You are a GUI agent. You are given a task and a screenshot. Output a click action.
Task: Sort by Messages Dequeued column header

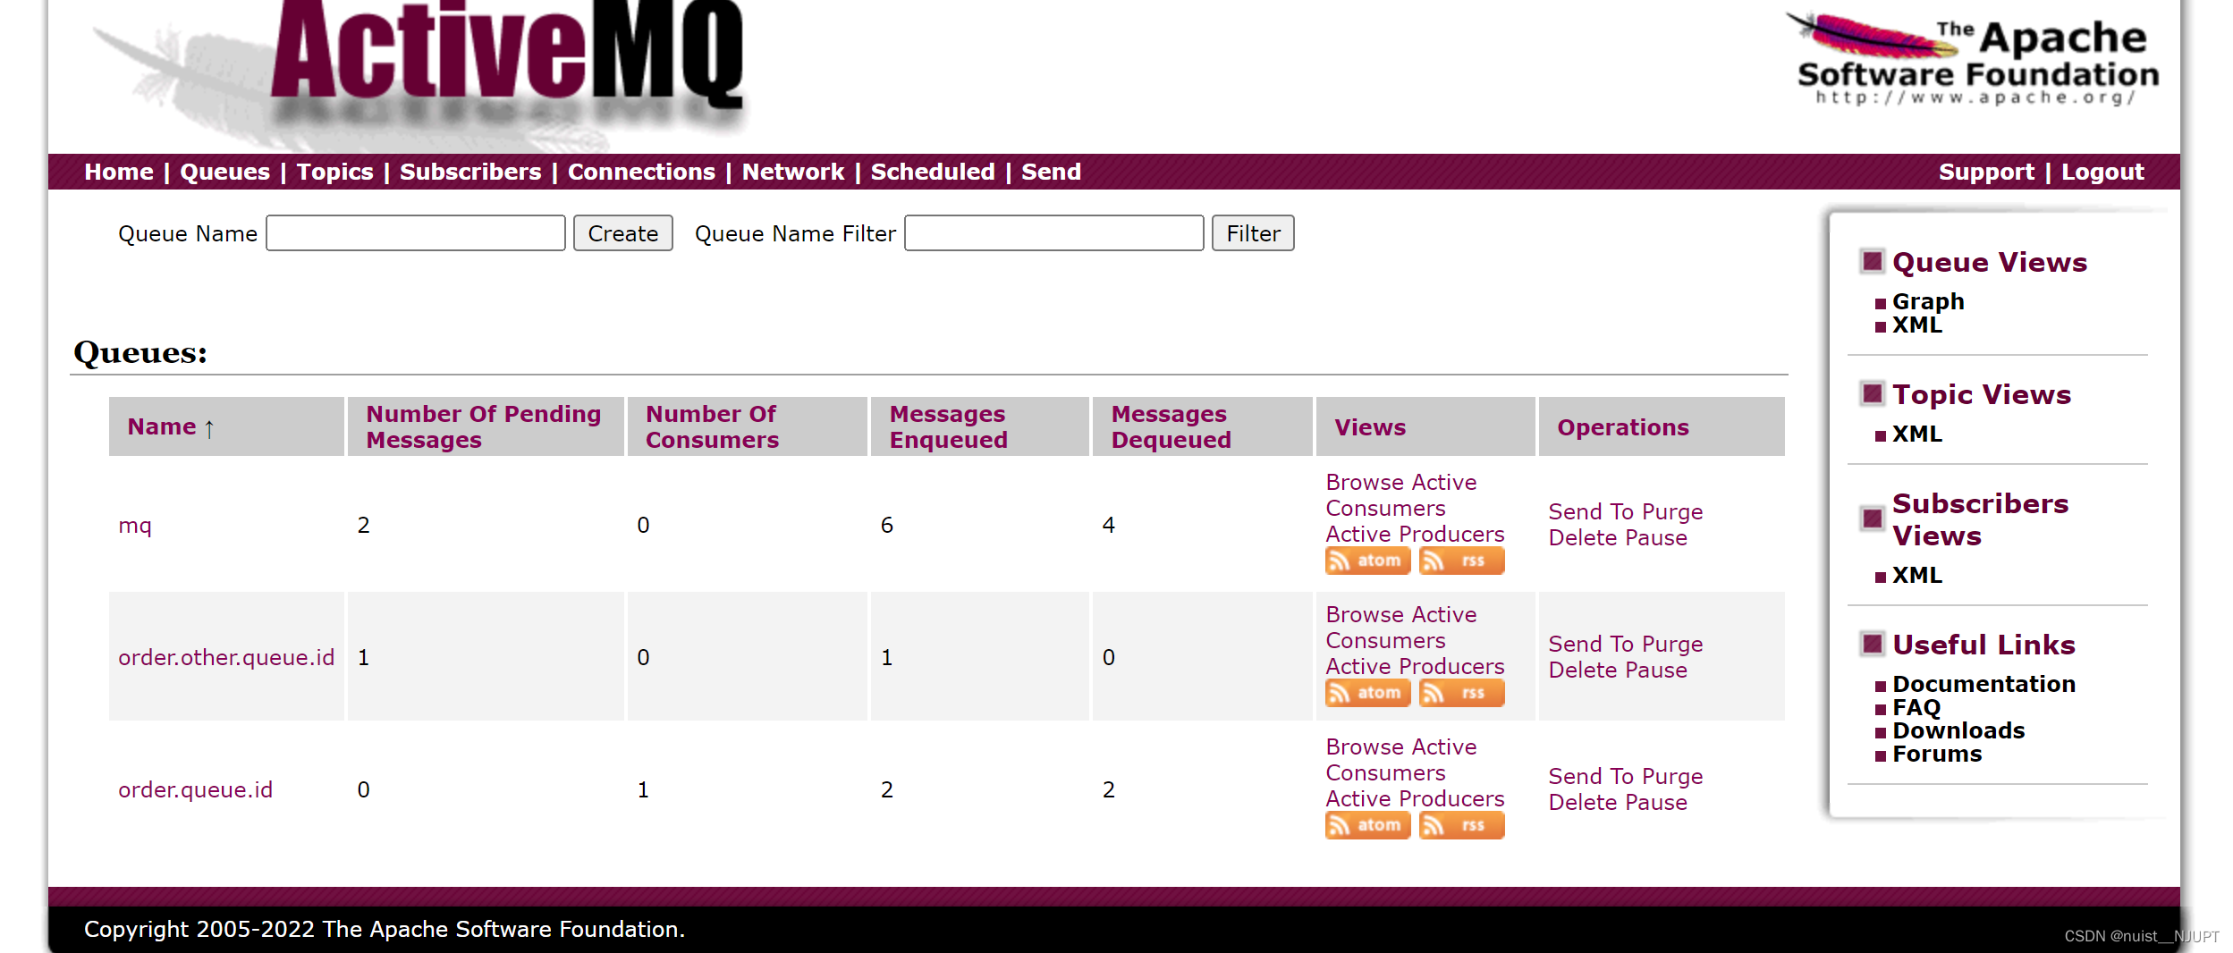[1171, 427]
